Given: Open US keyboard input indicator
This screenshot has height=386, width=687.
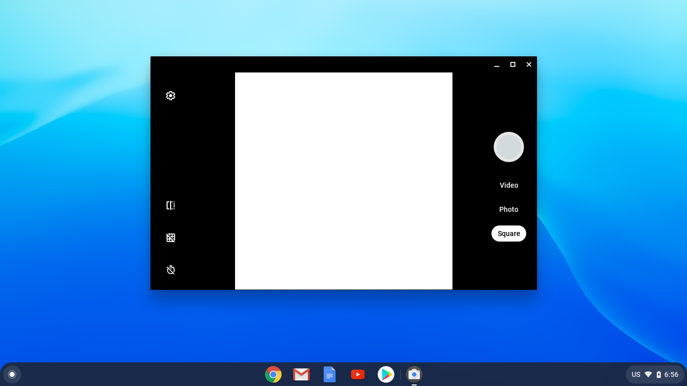Looking at the screenshot, I should 636,374.
